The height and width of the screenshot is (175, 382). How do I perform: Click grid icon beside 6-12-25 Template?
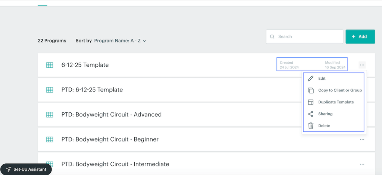(50, 65)
